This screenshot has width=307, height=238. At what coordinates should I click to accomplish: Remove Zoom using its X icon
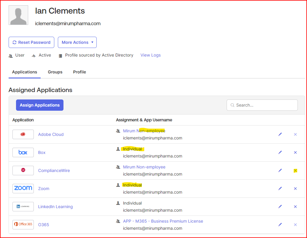[x=295, y=188]
